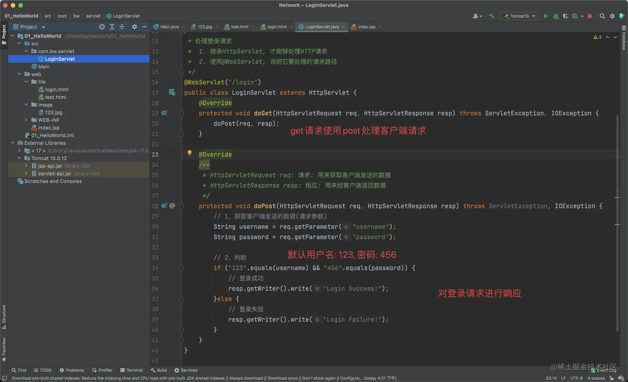The height and width of the screenshot is (382, 628).
Task: Open the user account icon dropdown
Action: pos(477,16)
